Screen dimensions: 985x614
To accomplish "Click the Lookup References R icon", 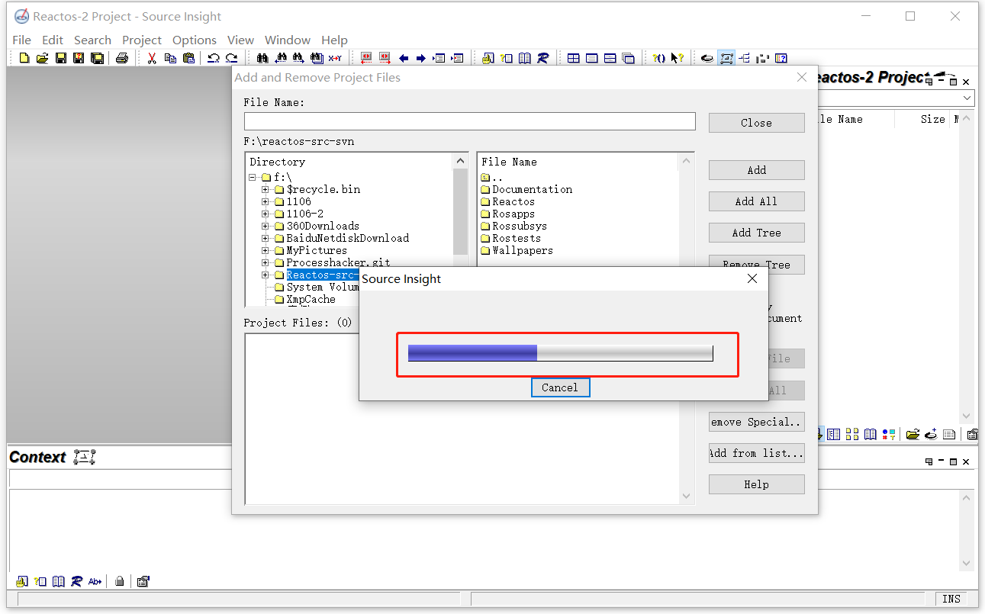I will click(542, 58).
